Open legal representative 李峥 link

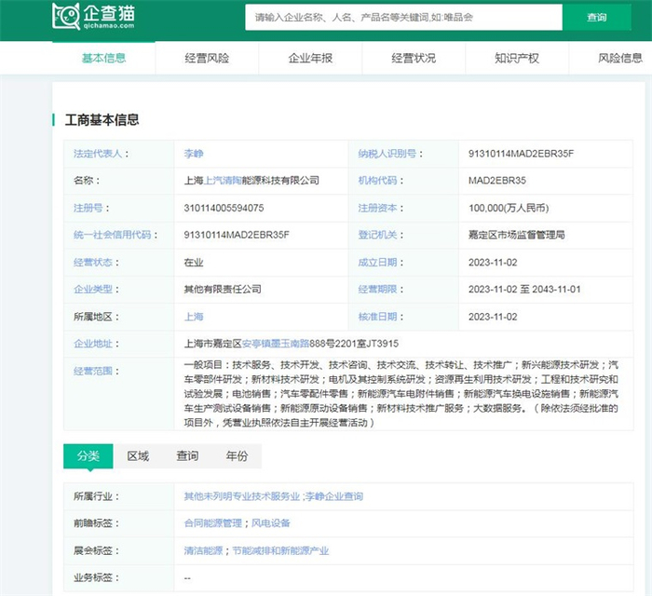(x=194, y=154)
